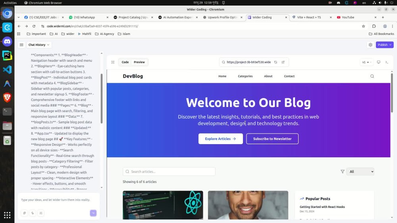
Task: Click the Popular Posts trending icon
Action: [302, 199]
